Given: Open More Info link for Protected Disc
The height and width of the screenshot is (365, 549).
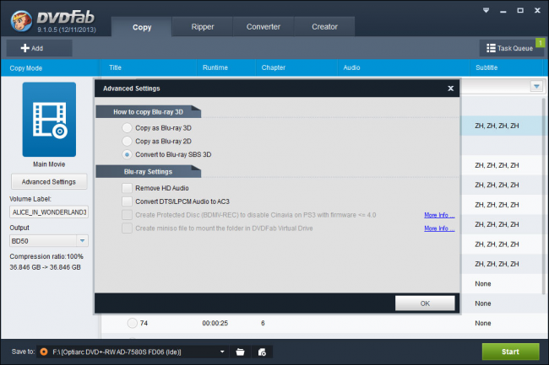Looking at the screenshot, I should (x=439, y=215).
